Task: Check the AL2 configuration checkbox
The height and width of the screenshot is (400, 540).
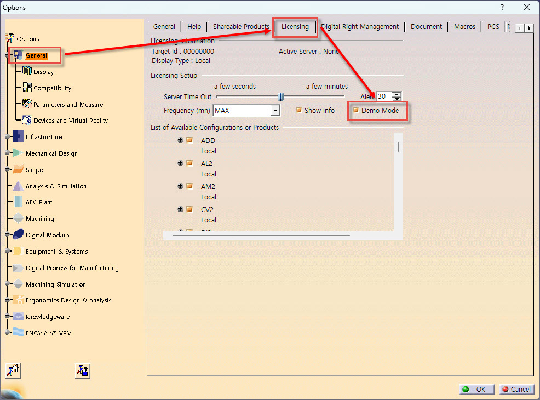Action: pos(189,163)
